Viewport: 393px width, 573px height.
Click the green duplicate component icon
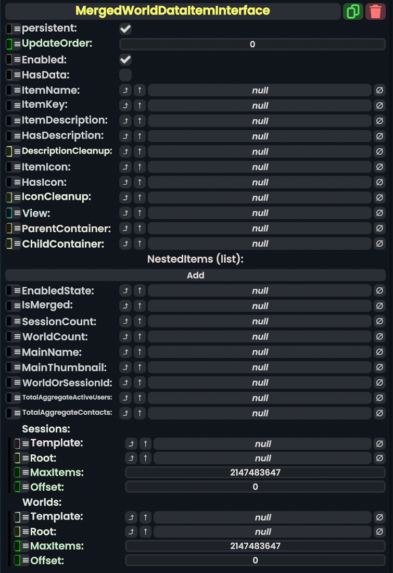pos(353,11)
